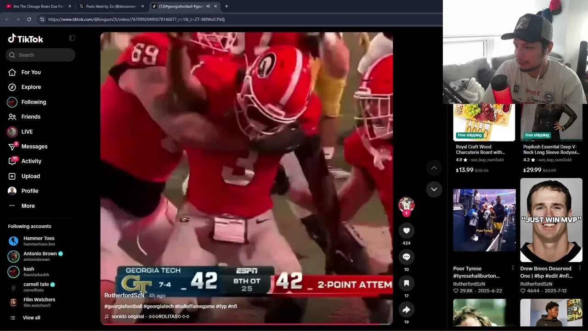The height and width of the screenshot is (331, 588).
Task: Open options for Drew Brees video
Action: [580, 268]
